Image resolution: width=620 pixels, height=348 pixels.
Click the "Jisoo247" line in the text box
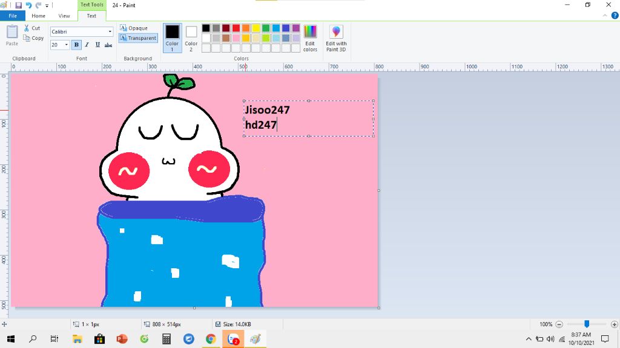click(x=267, y=110)
